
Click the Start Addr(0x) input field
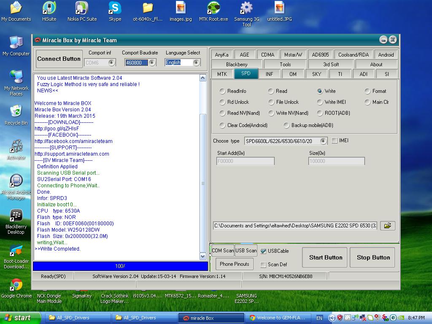tap(246, 161)
